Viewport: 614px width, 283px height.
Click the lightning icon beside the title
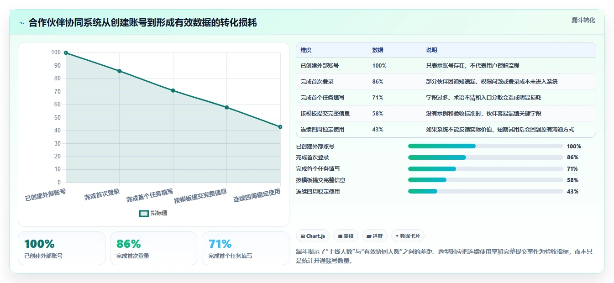pos(22,23)
